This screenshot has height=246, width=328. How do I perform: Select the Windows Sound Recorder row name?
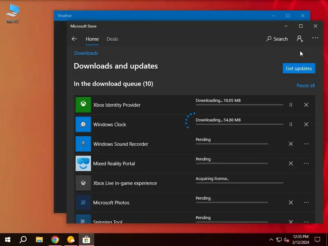(x=121, y=144)
